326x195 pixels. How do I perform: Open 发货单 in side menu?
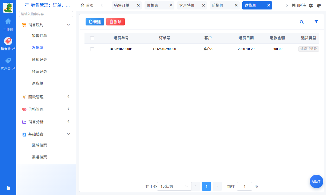[x=37, y=48]
